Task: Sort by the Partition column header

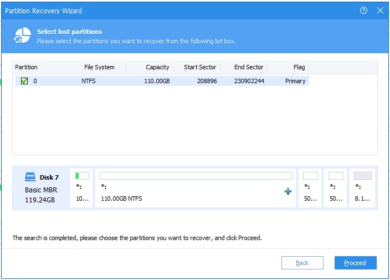Action: (x=26, y=67)
